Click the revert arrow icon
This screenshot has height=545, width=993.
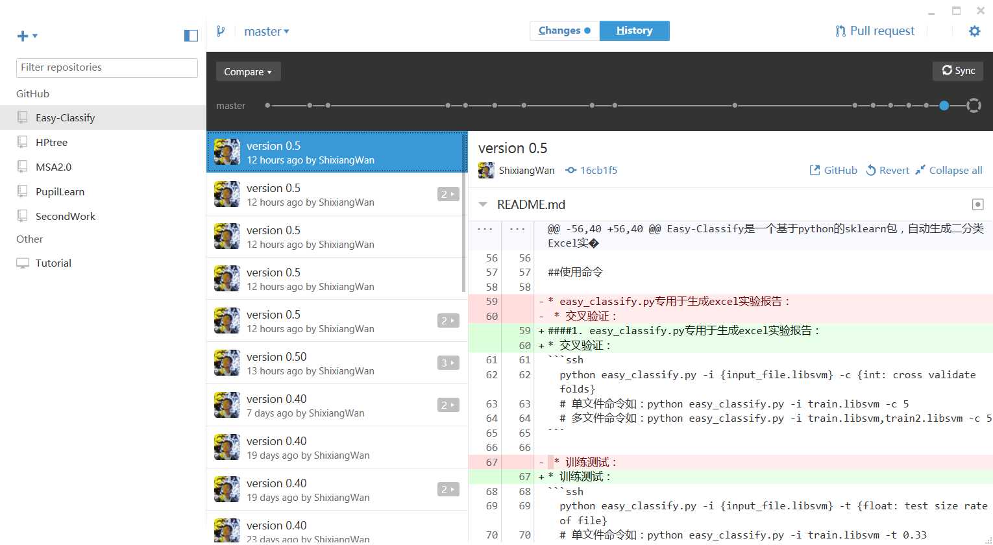(x=871, y=171)
